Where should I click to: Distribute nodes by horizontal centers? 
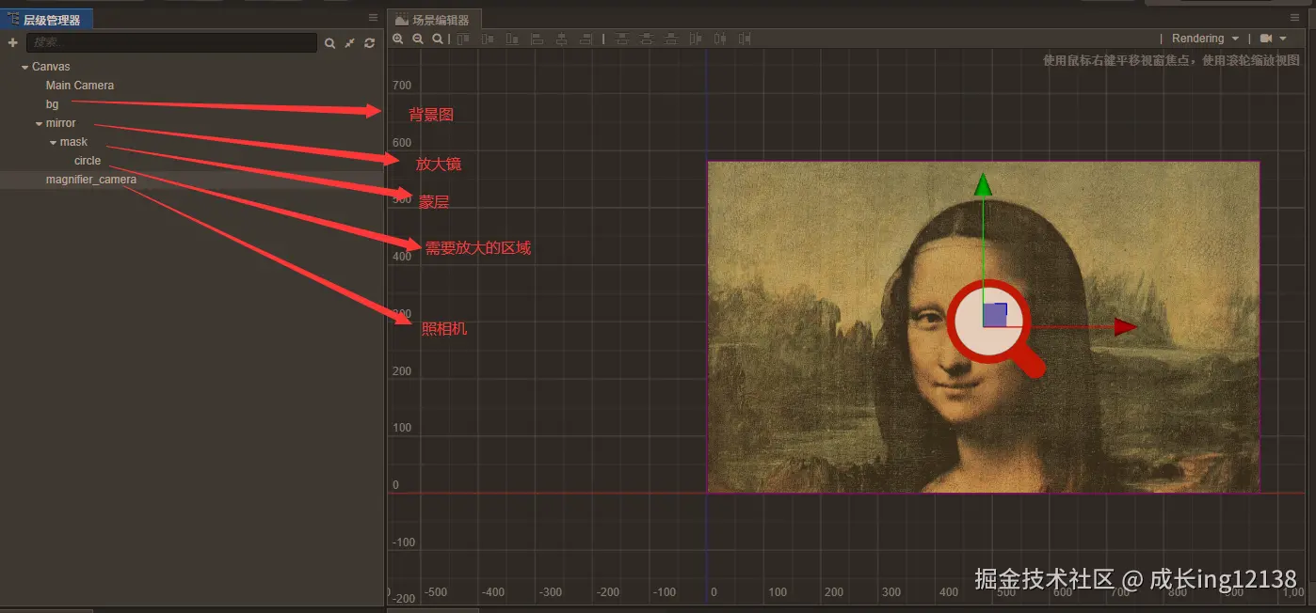(x=720, y=39)
